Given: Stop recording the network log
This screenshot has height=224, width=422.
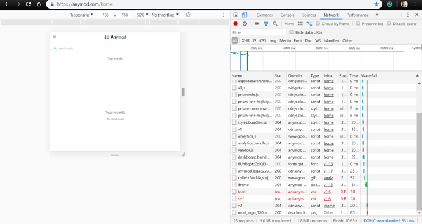Looking at the screenshot, I should coord(235,24).
